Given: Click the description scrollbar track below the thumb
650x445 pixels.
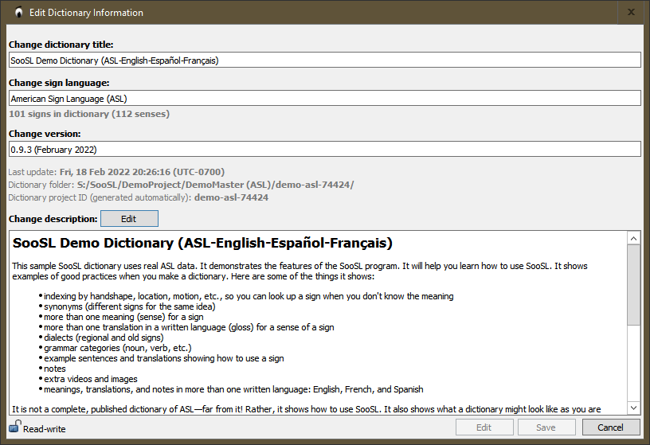Looking at the screenshot, I should coord(633,363).
